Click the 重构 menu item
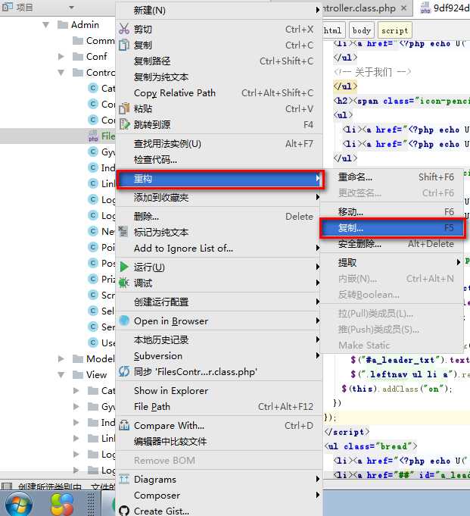 coord(219,179)
